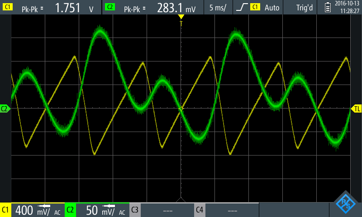Select the C1 trigger source label
362x217 pixels.
(x=255, y=7)
